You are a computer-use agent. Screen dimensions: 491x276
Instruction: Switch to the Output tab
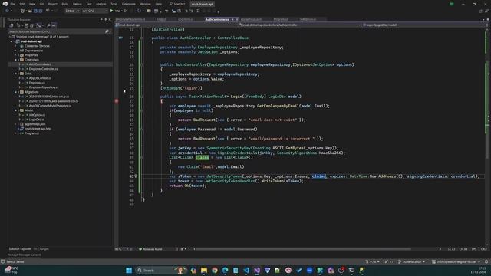162,19
